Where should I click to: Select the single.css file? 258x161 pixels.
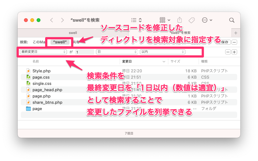129,84
